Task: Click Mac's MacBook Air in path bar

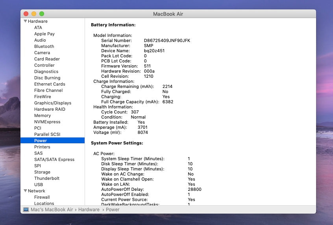Action: [52, 210]
